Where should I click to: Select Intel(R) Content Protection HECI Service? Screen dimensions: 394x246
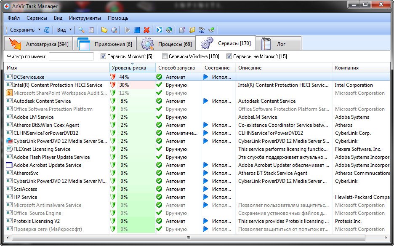(x=58, y=85)
